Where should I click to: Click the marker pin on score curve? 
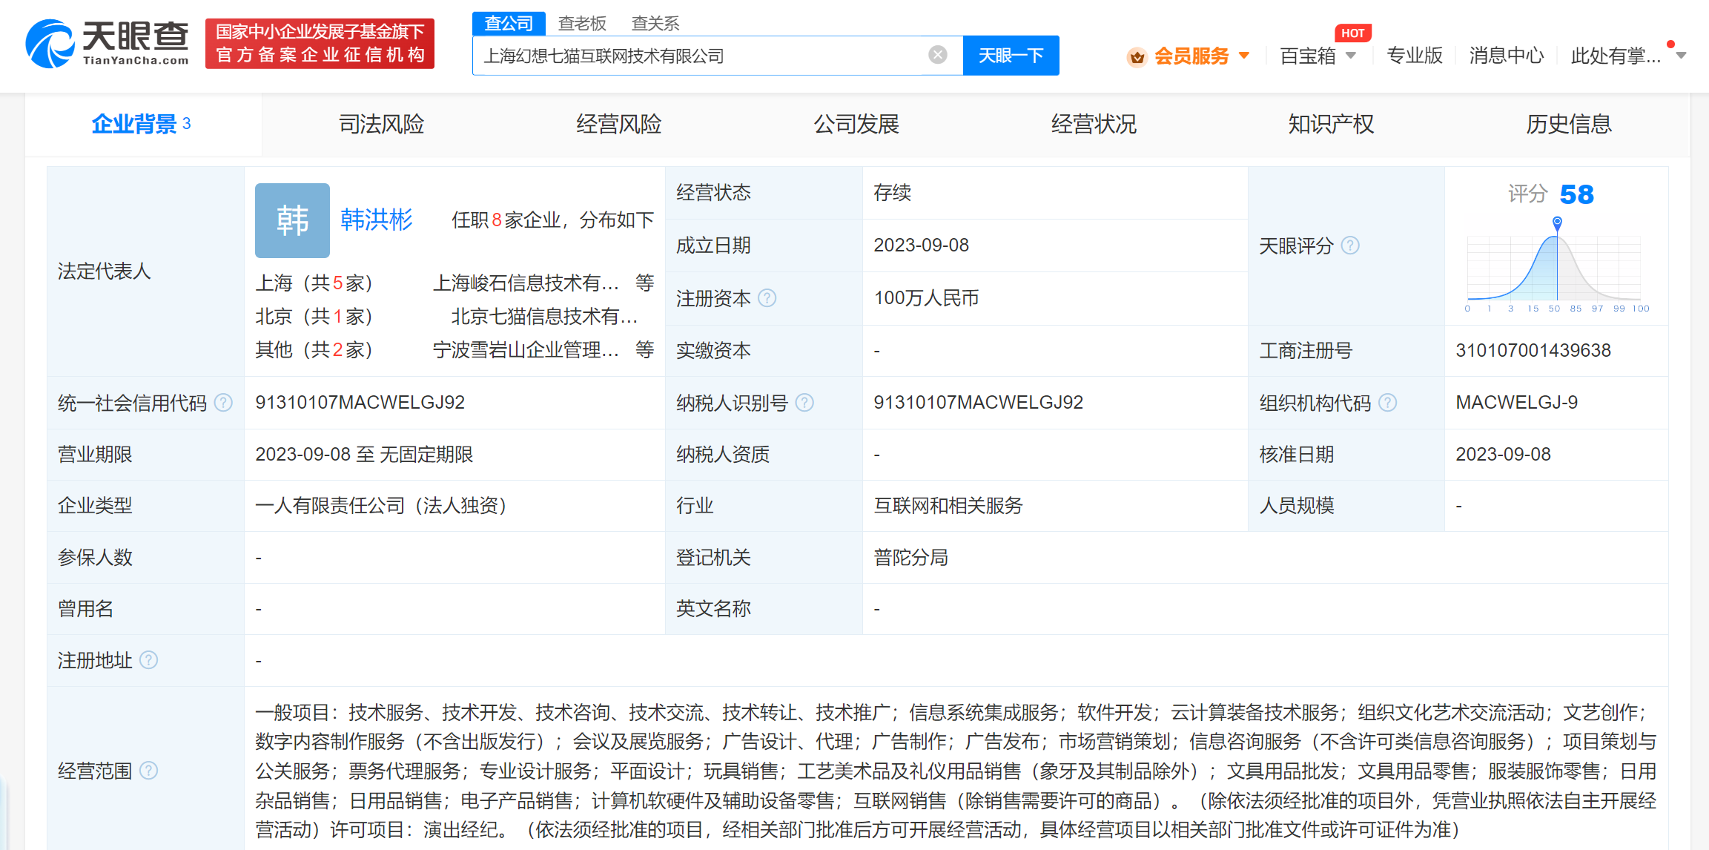click(x=1557, y=223)
